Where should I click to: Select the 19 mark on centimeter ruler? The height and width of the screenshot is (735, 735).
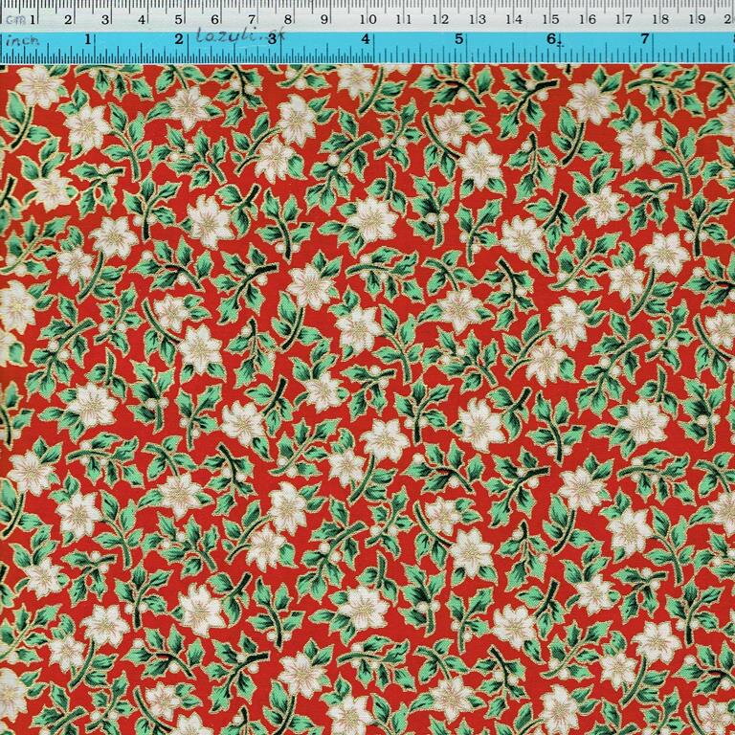[697, 19]
